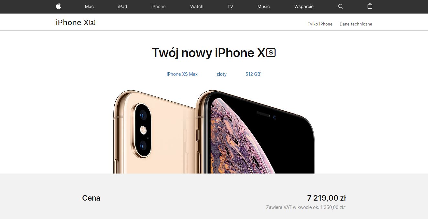Image resolution: width=428 pixels, height=219 pixels.
Task: Open the search magnifier icon
Action: (340, 6)
